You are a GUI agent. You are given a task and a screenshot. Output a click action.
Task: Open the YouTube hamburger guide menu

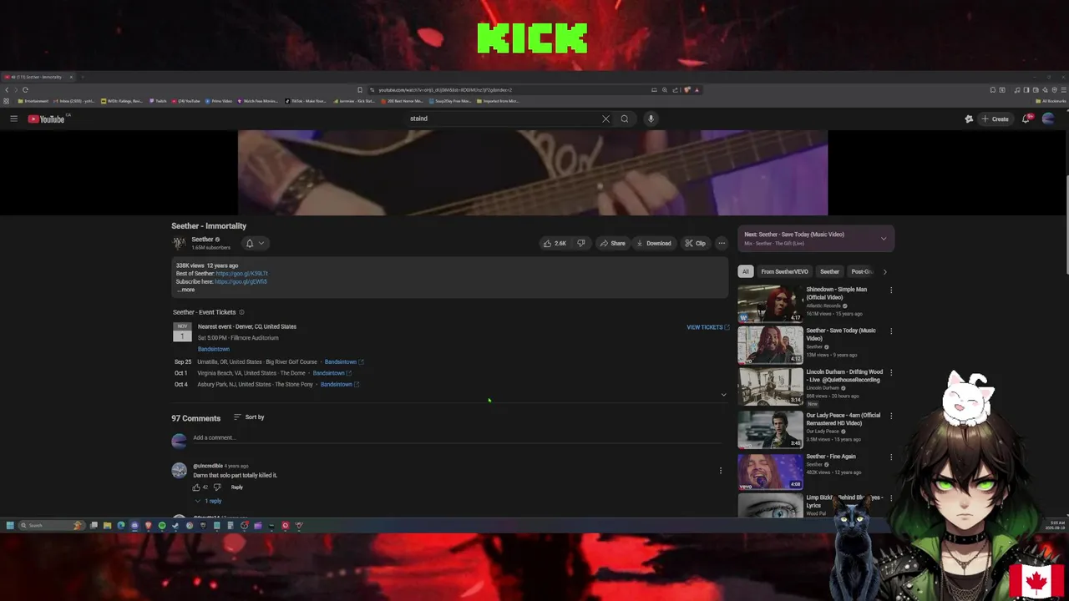tap(13, 119)
